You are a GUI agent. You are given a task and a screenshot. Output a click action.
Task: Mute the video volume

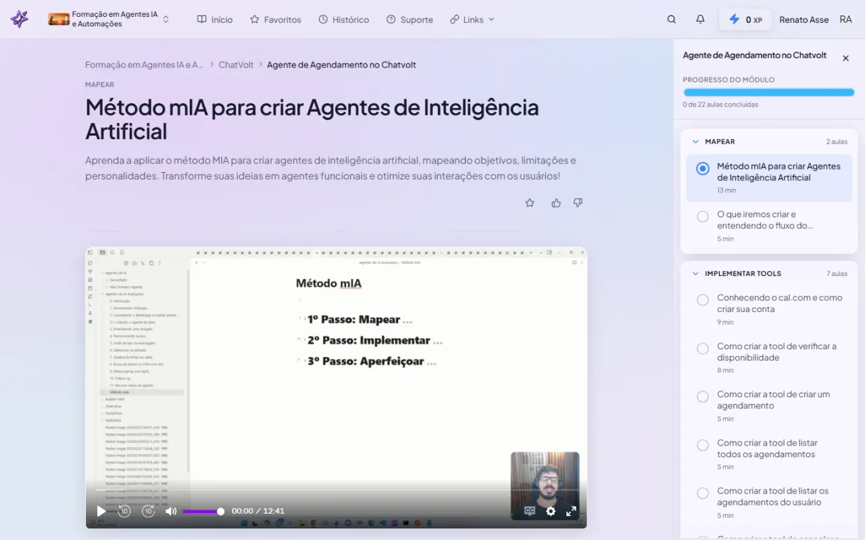pos(171,511)
